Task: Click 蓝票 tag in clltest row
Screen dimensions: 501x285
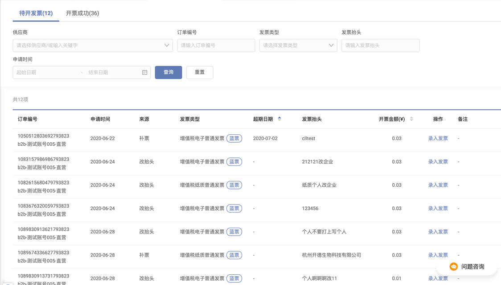Action: coord(234,138)
